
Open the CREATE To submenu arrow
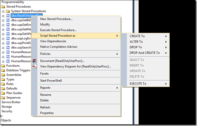point(166,36)
